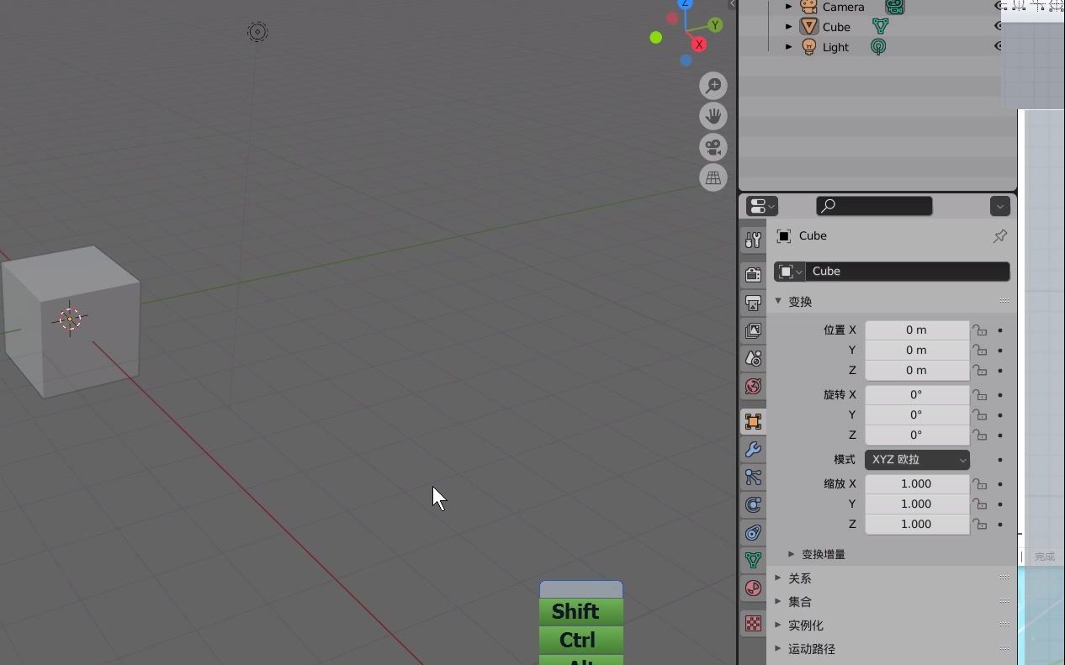Toggle the lock icon next to 位置 X
The height and width of the screenshot is (665, 1065).
[980, 330]
